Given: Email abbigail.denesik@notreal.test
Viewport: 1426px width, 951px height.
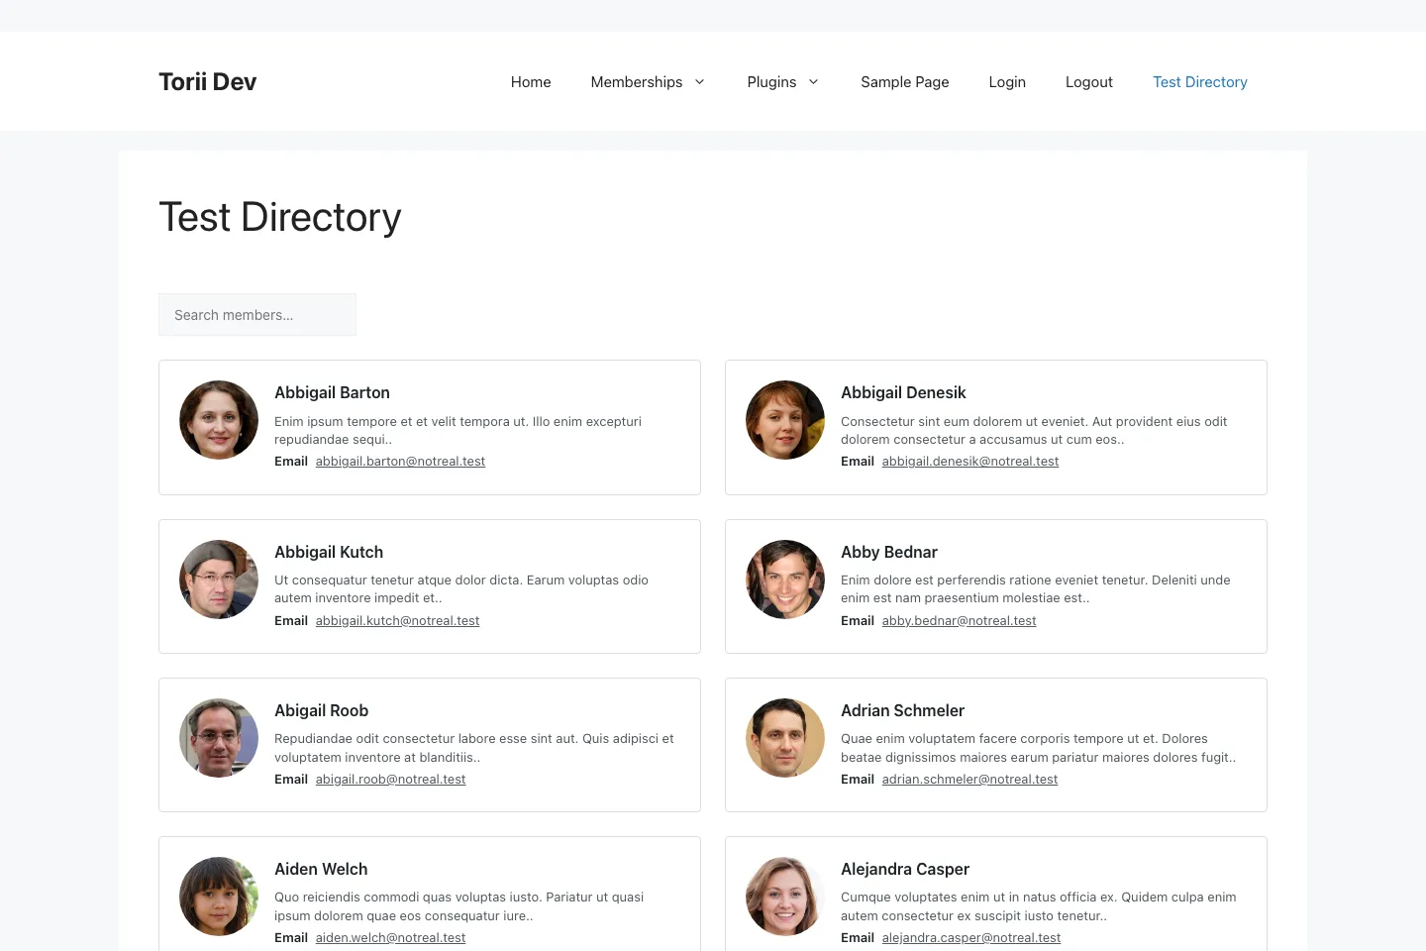Looking at the screenshot, I should coord(970,462).
